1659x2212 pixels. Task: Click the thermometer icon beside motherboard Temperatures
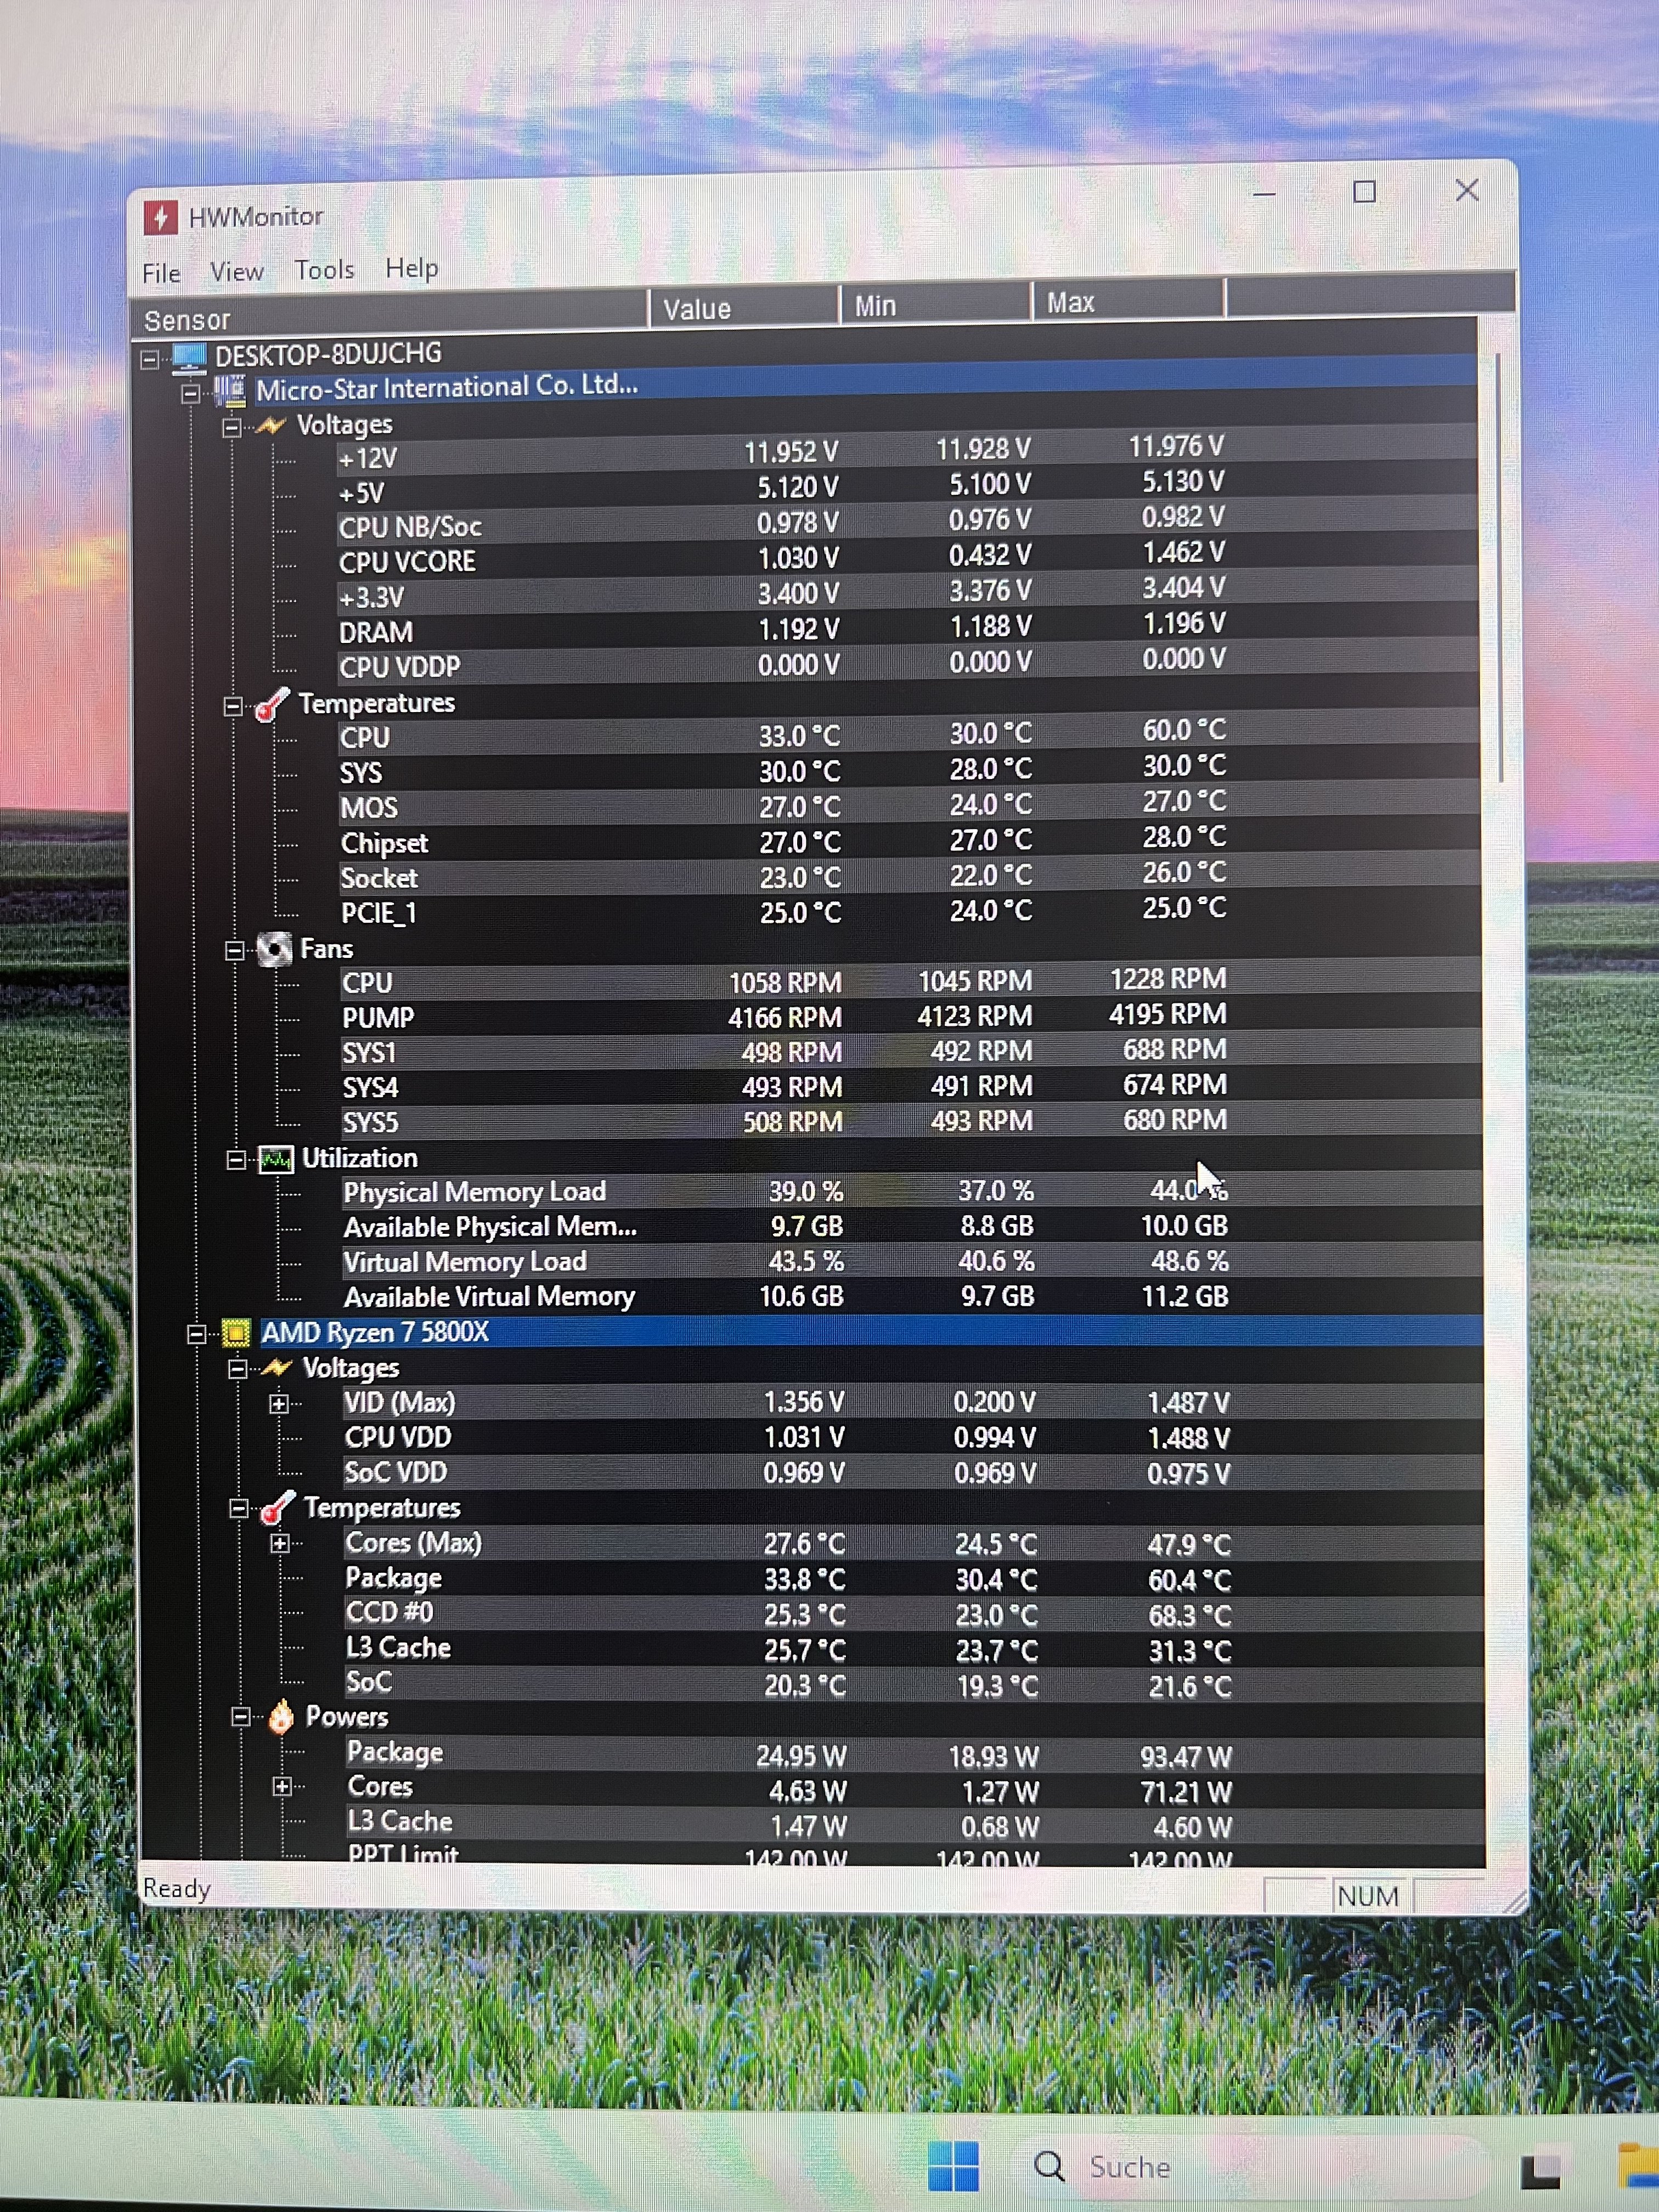(x=271, y=705)
